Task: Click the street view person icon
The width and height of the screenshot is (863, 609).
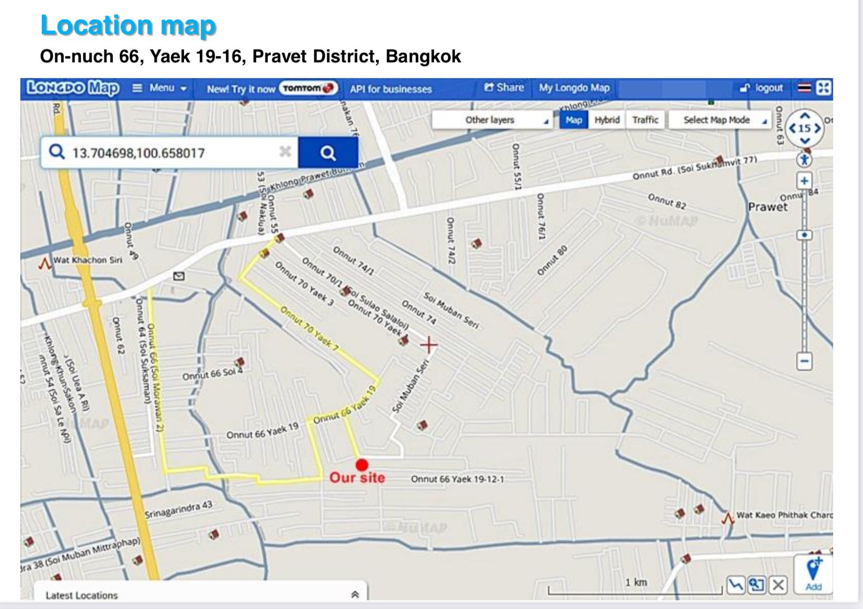Action: tap(804, 159)
